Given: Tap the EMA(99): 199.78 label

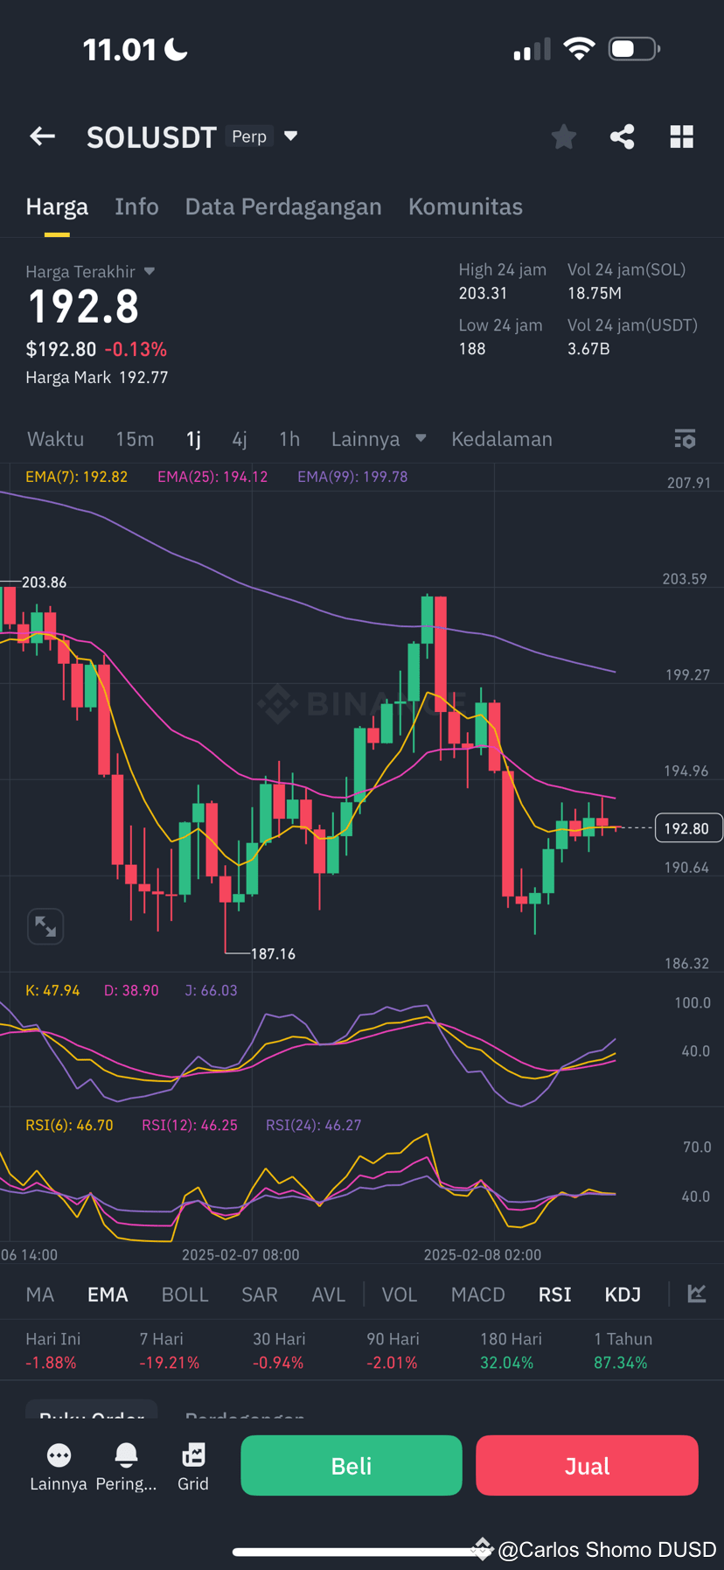Looking at the screenshot, I should [352, 477].
